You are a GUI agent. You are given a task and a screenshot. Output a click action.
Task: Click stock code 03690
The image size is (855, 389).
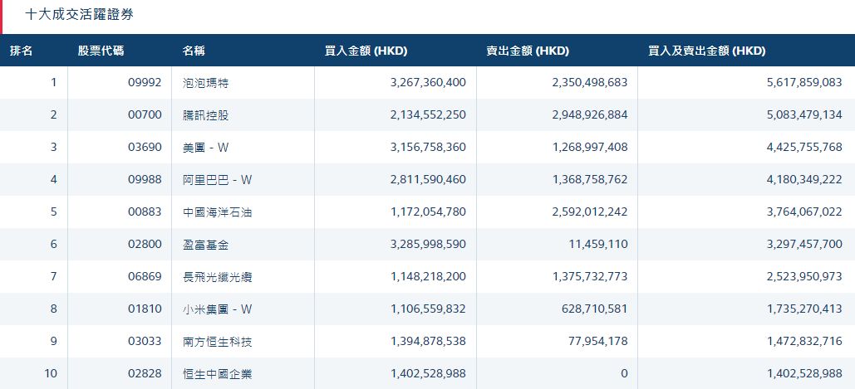[x=145, y=148]
